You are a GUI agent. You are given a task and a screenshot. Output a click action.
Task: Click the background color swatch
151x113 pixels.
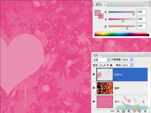pyautogui.click(x=102, y=17)
